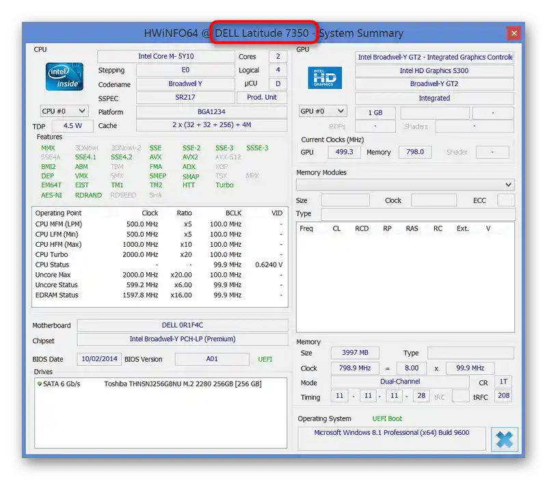Screen dimensions: 547x480
Task: Click the CR 1T value
Action: 503,382
